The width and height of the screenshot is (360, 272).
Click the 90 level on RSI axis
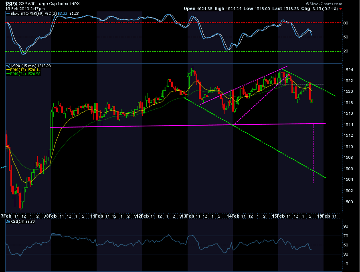pos(346,226)
